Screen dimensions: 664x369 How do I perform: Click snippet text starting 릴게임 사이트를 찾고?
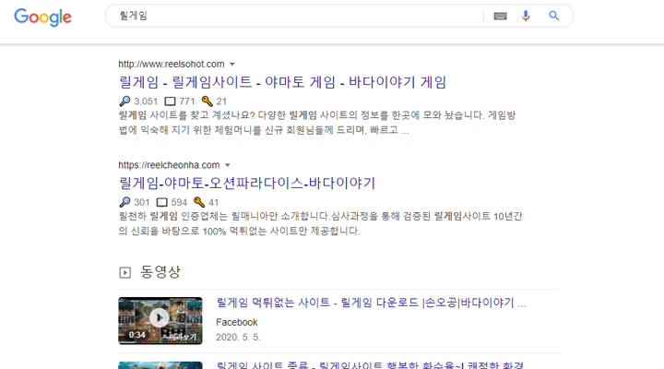point(316,123)
